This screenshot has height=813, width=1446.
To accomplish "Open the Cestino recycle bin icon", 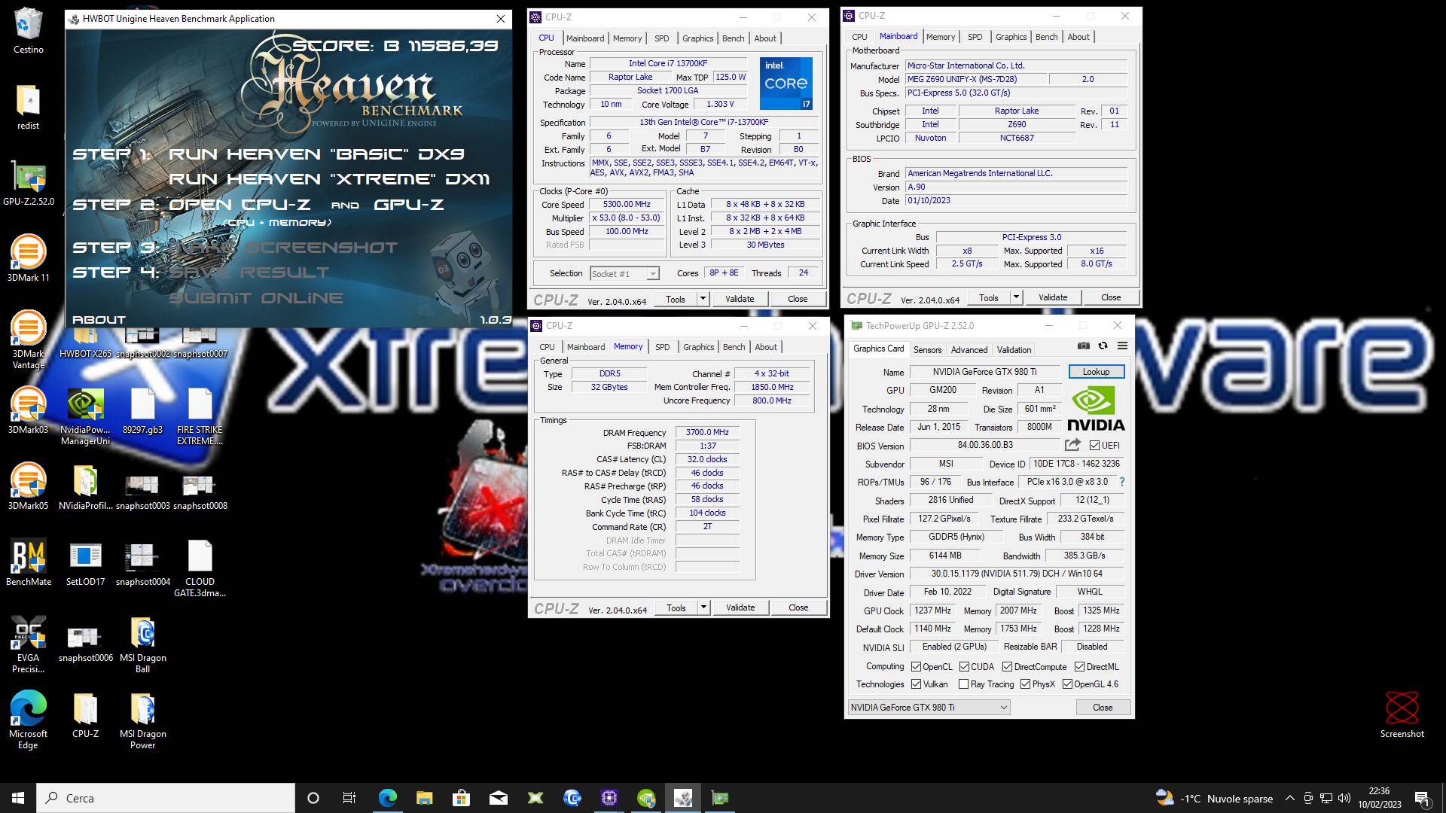I will tap(28, 30).
